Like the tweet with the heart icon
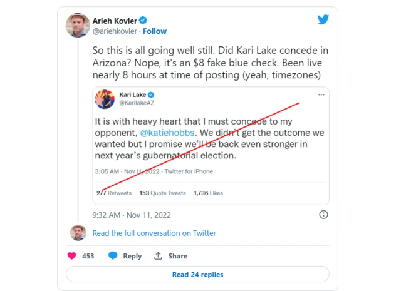 (71, 256)
